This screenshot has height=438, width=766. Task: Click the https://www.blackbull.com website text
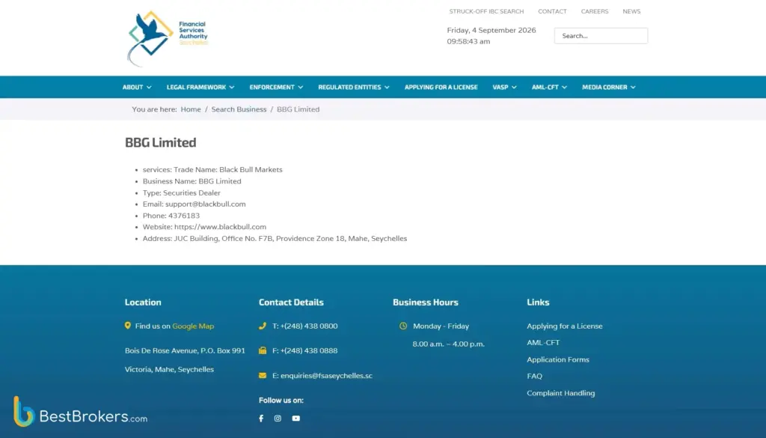click(221, 227)
